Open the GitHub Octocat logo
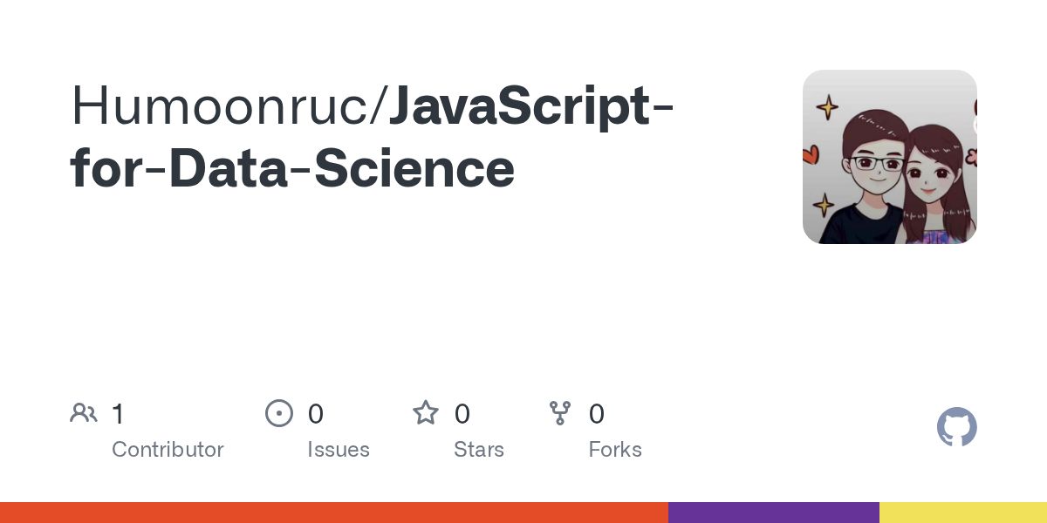1047x523 pixels. pyautogui.click(x=956, y=427)
